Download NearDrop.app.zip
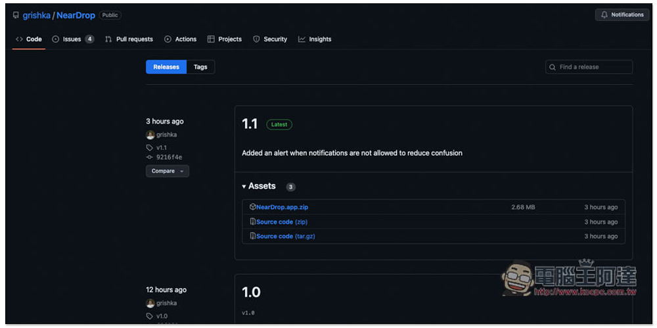Image resolution: width=657 pixels, height=328 pixels. [283, 207]
